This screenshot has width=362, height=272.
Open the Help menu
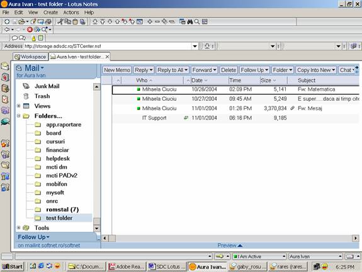click(x=89, y=13)
